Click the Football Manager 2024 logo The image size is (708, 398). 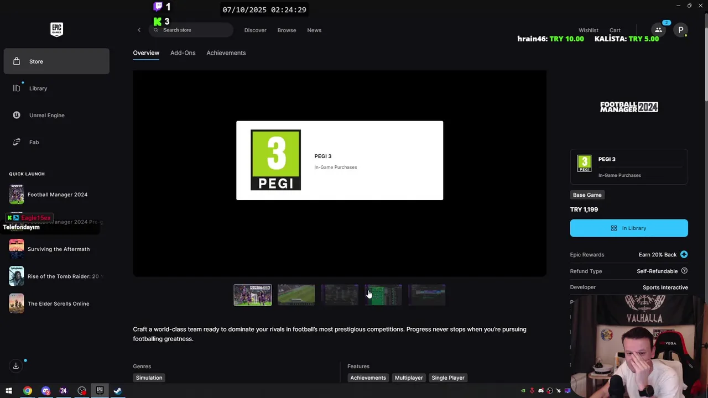(629, 107)
